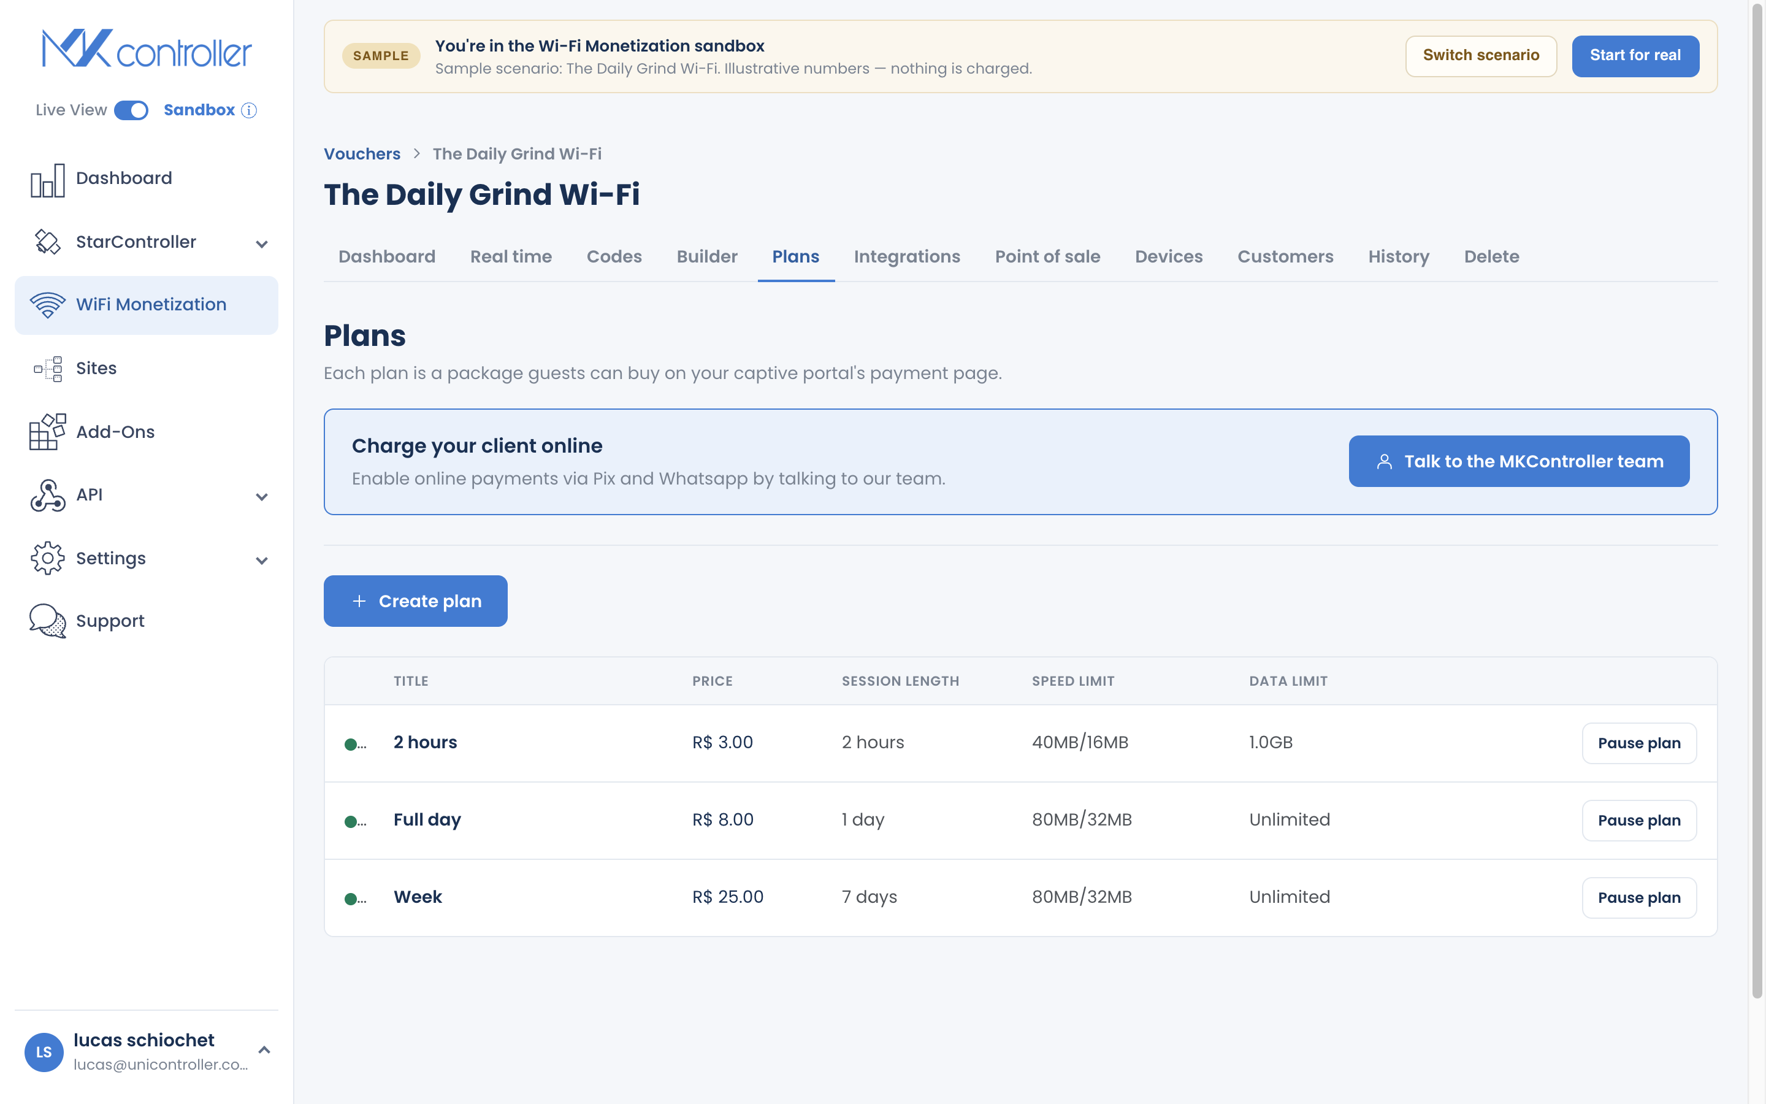Click the DATA LIMIT column header
The height and width of the screenshot is (1104, 1766).
pos(1288,681)
